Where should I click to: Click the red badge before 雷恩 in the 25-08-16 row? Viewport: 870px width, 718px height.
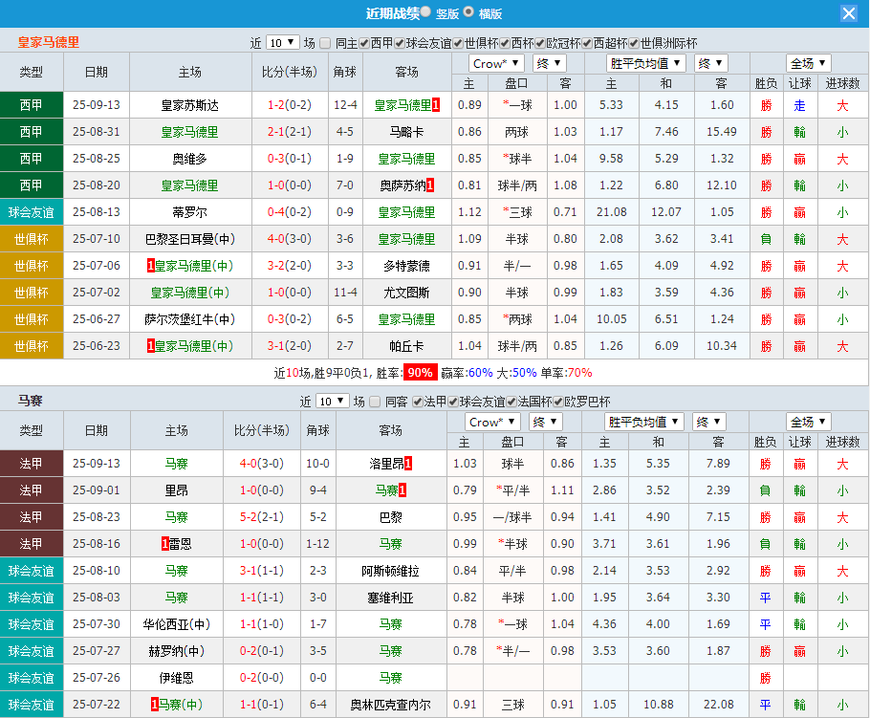(163, 543)
